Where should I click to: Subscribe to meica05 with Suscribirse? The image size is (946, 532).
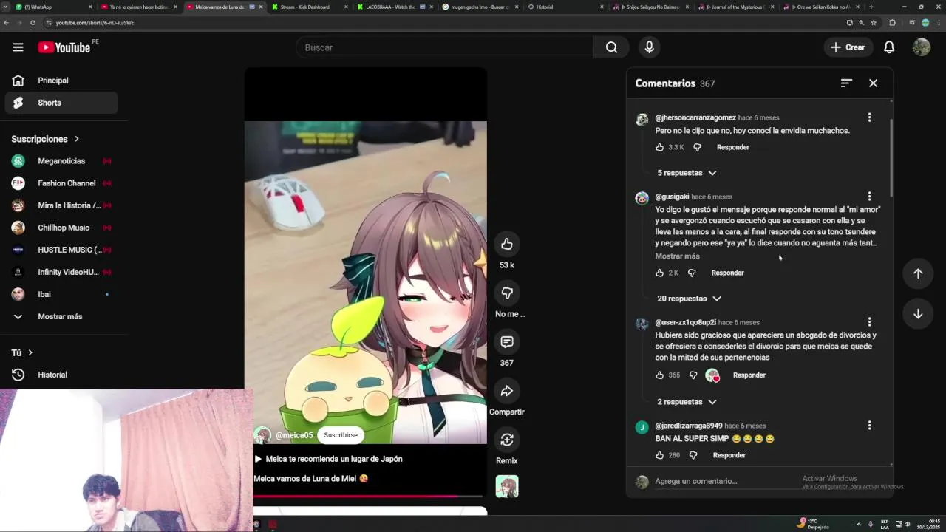341,435
